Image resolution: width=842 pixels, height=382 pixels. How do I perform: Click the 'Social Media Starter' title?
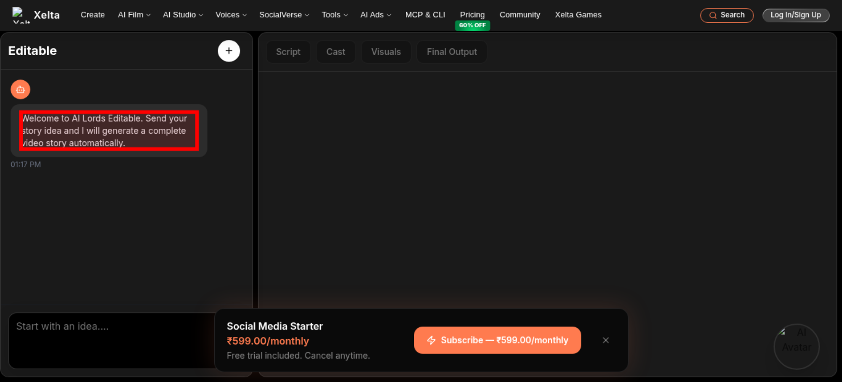(274, 326)
